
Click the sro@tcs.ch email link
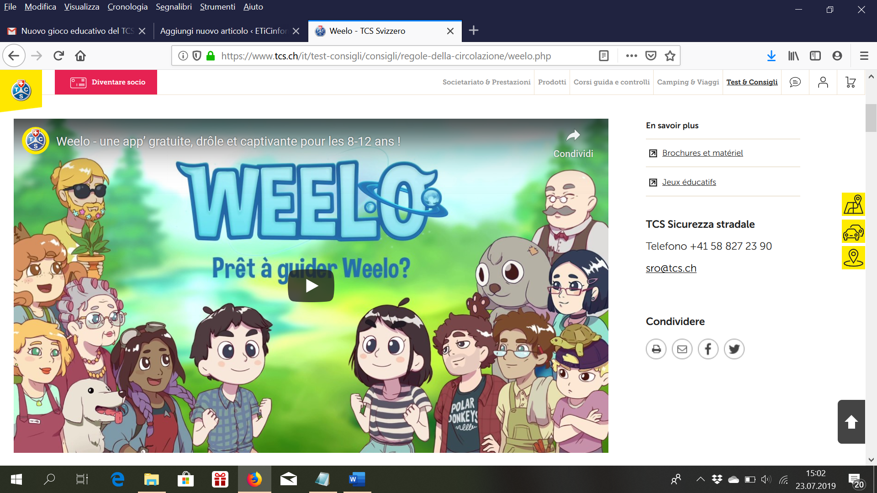pos(671,268)
